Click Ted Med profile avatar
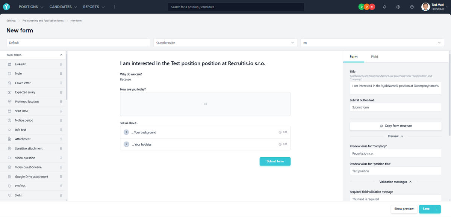This screenshot has width=451, height=217. (x=425, y=7)
